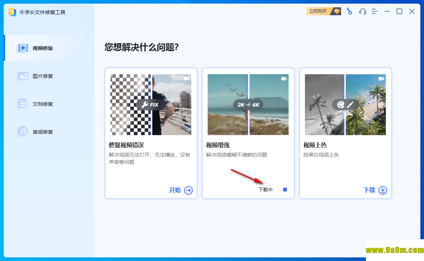Click the 开始 start link
Screen dimensions: 424x261
click(175, 190)
